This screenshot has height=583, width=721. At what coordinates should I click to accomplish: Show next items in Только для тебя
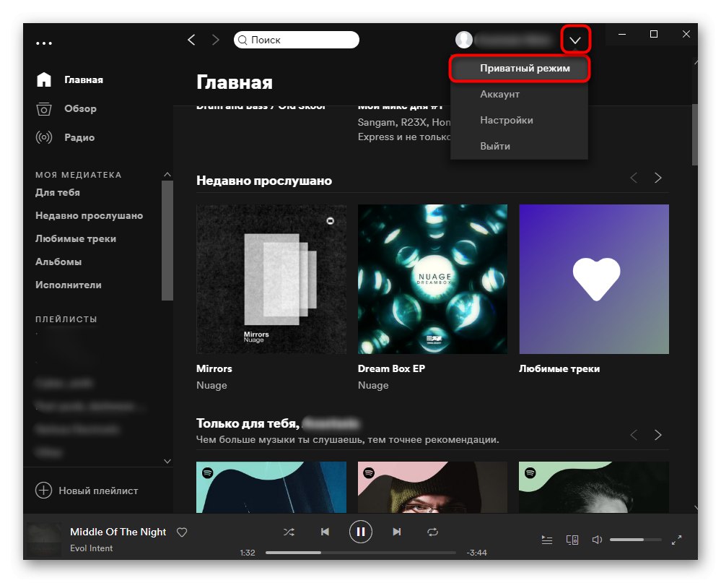658,435
